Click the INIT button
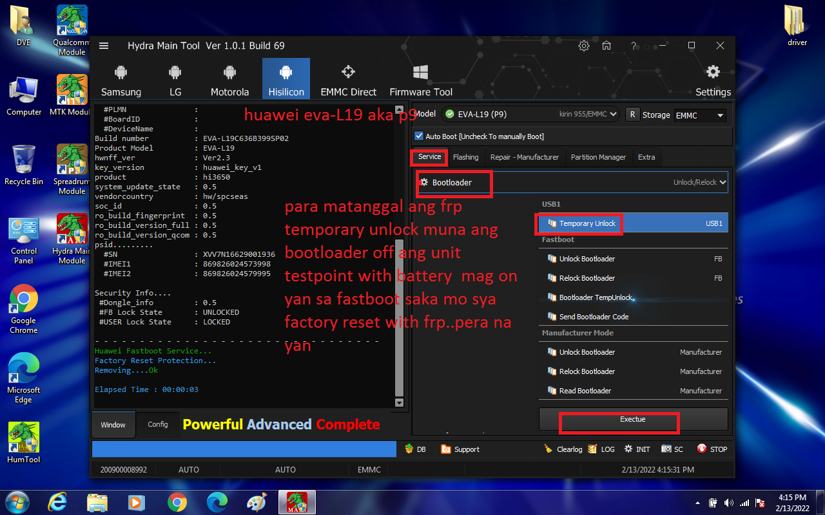Screen dimensions: 825x515 point(637,449)
